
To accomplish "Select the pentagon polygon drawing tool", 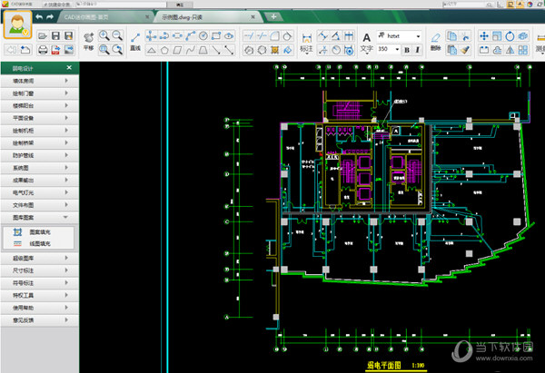I will [x=164, y=50].
